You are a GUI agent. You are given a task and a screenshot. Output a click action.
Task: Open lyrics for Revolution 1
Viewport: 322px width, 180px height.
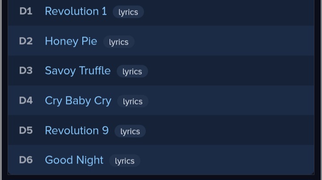128,12
